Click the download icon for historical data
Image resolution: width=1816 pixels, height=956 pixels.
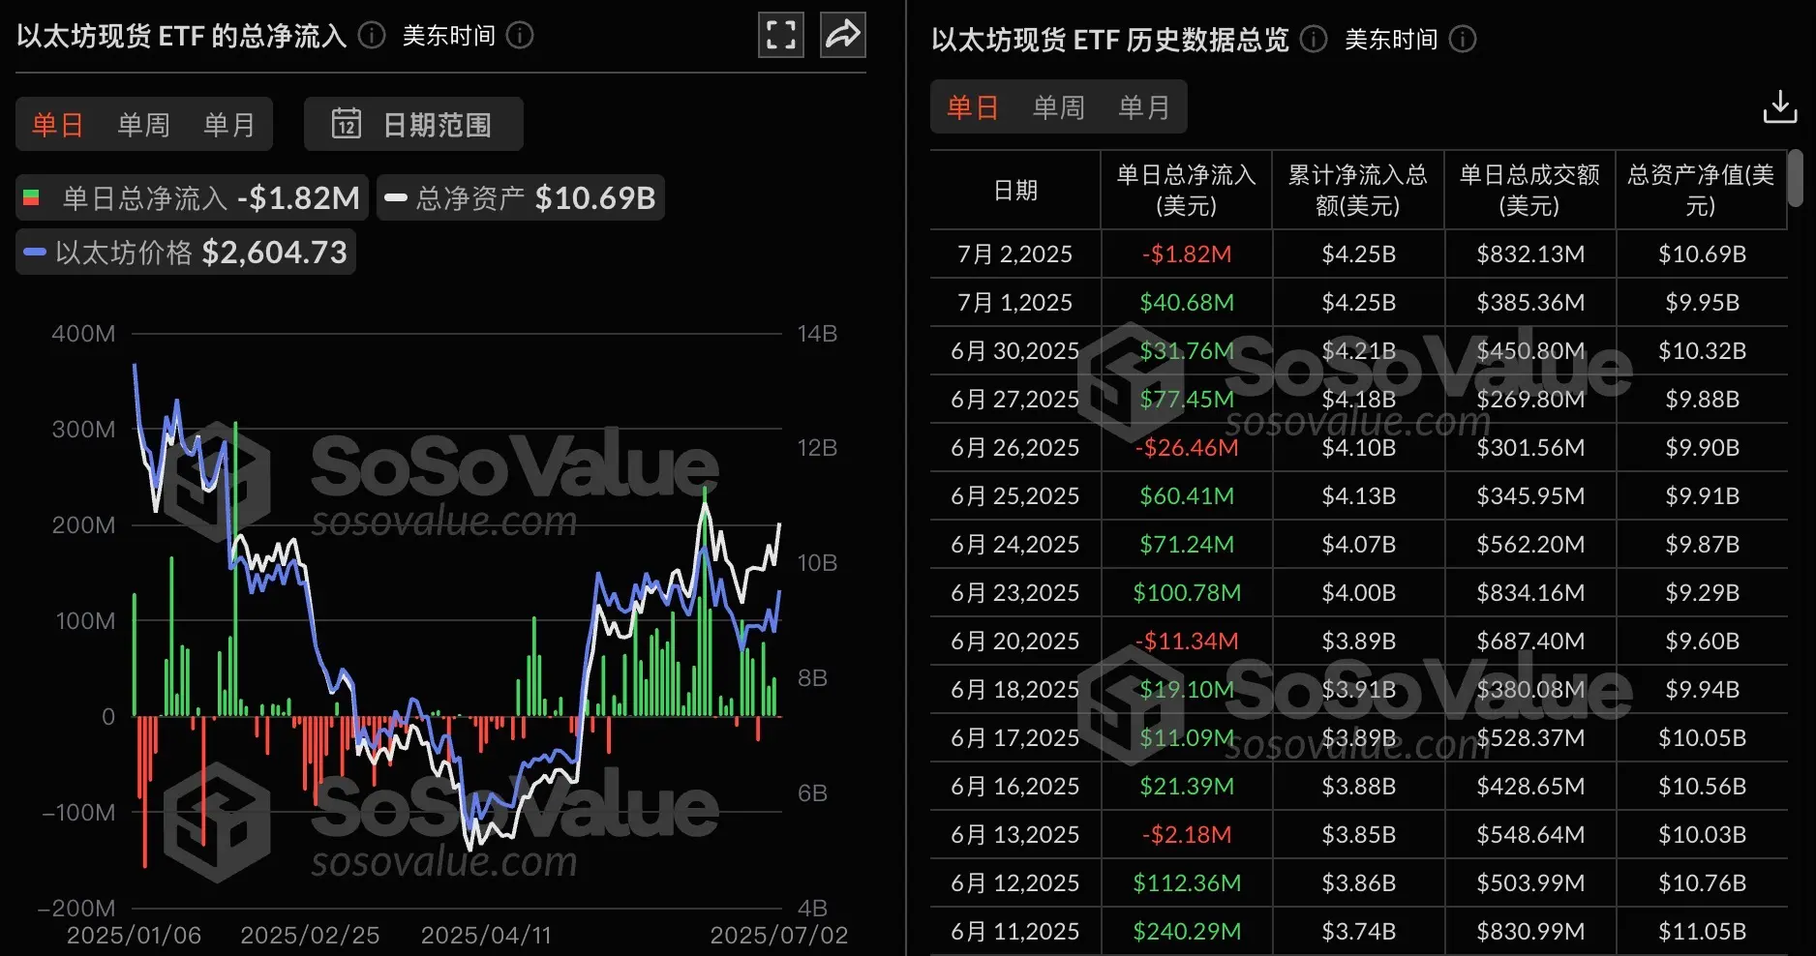pyautogui.click(x=1779, y=106)
